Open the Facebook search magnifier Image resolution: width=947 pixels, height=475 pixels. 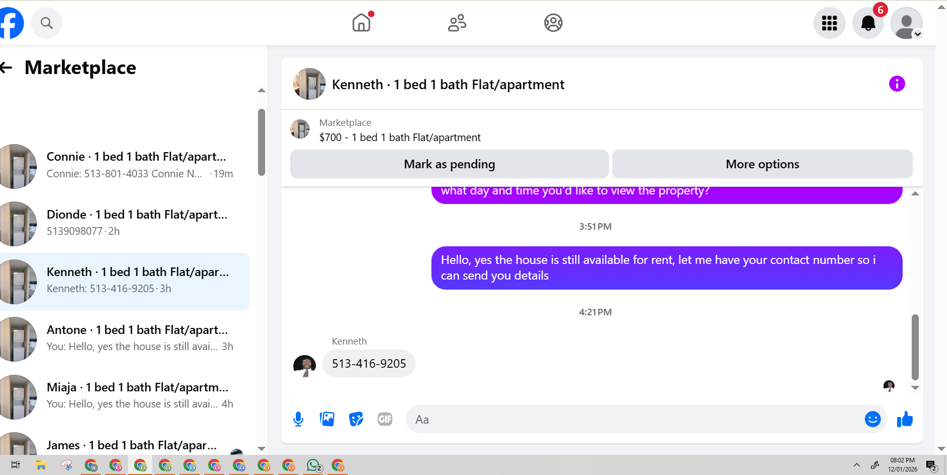46,23
